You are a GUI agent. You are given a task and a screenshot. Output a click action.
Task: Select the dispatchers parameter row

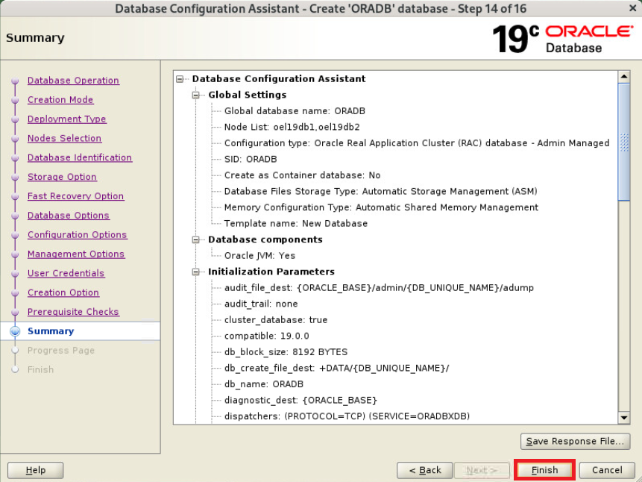click(347, 416)
